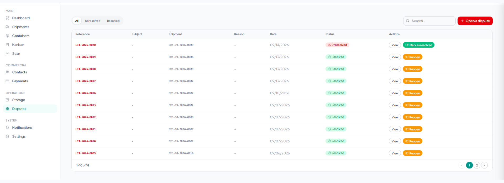Open the Kanban board icon
This screenshot has height=183, width=504.
tap(7, 45)
